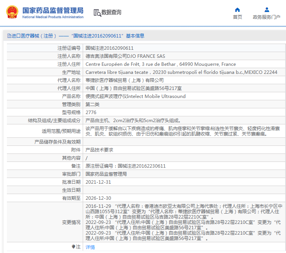Click 国家药品监督管理局 site title

pyautogui.click(x=53, y=10)
